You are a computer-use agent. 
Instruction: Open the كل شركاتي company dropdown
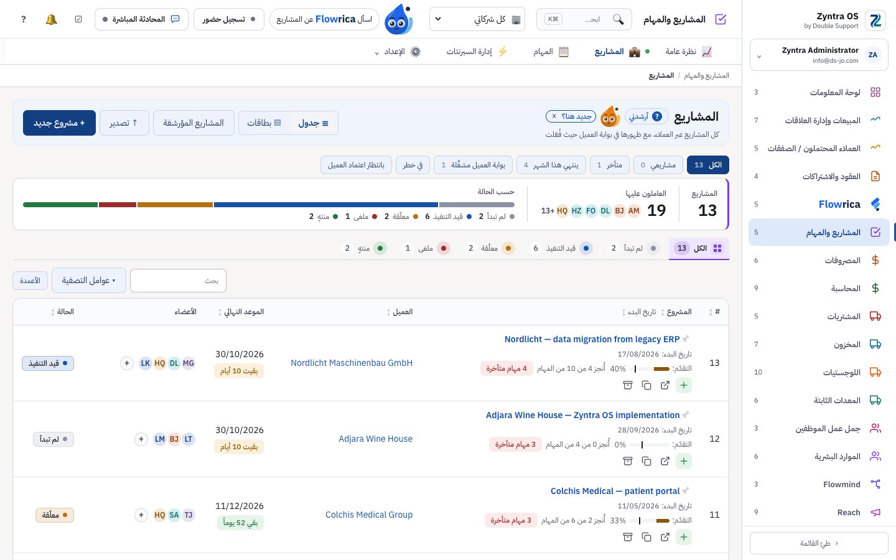477,19
